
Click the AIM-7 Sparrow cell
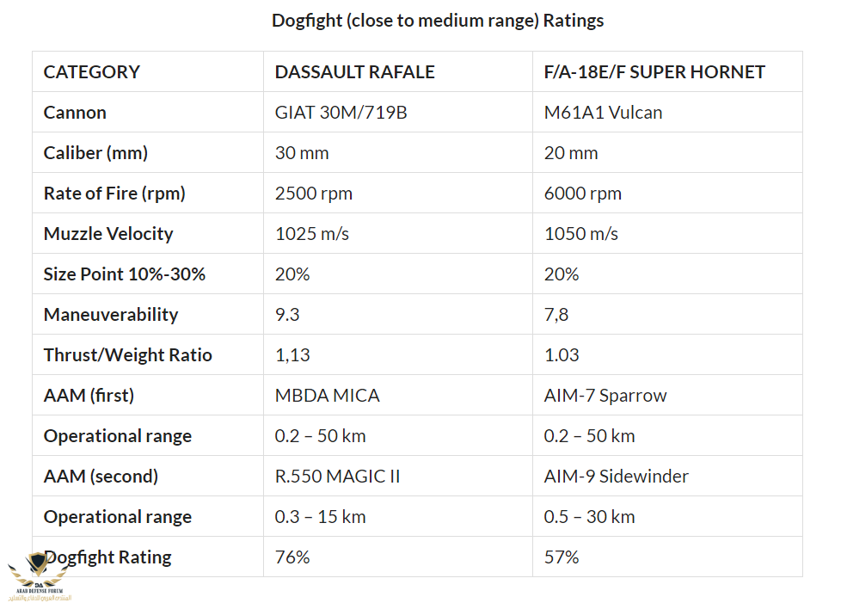click(605, 396)
